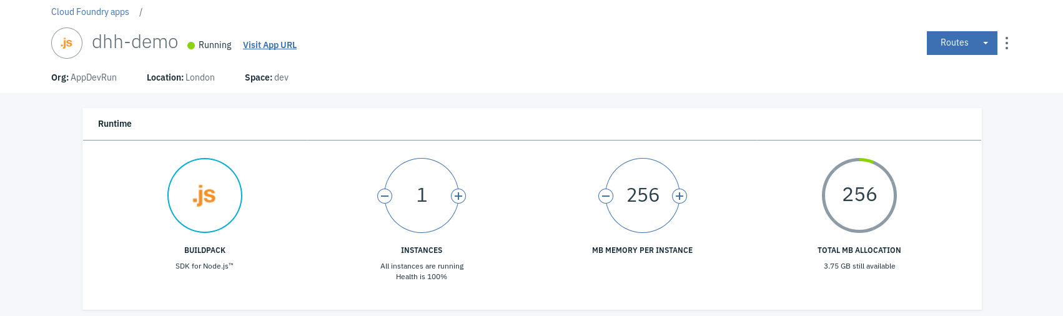Click the large .js buildpack icon
This screenshot has width=1063, height=316.
(x=205, y=195)
